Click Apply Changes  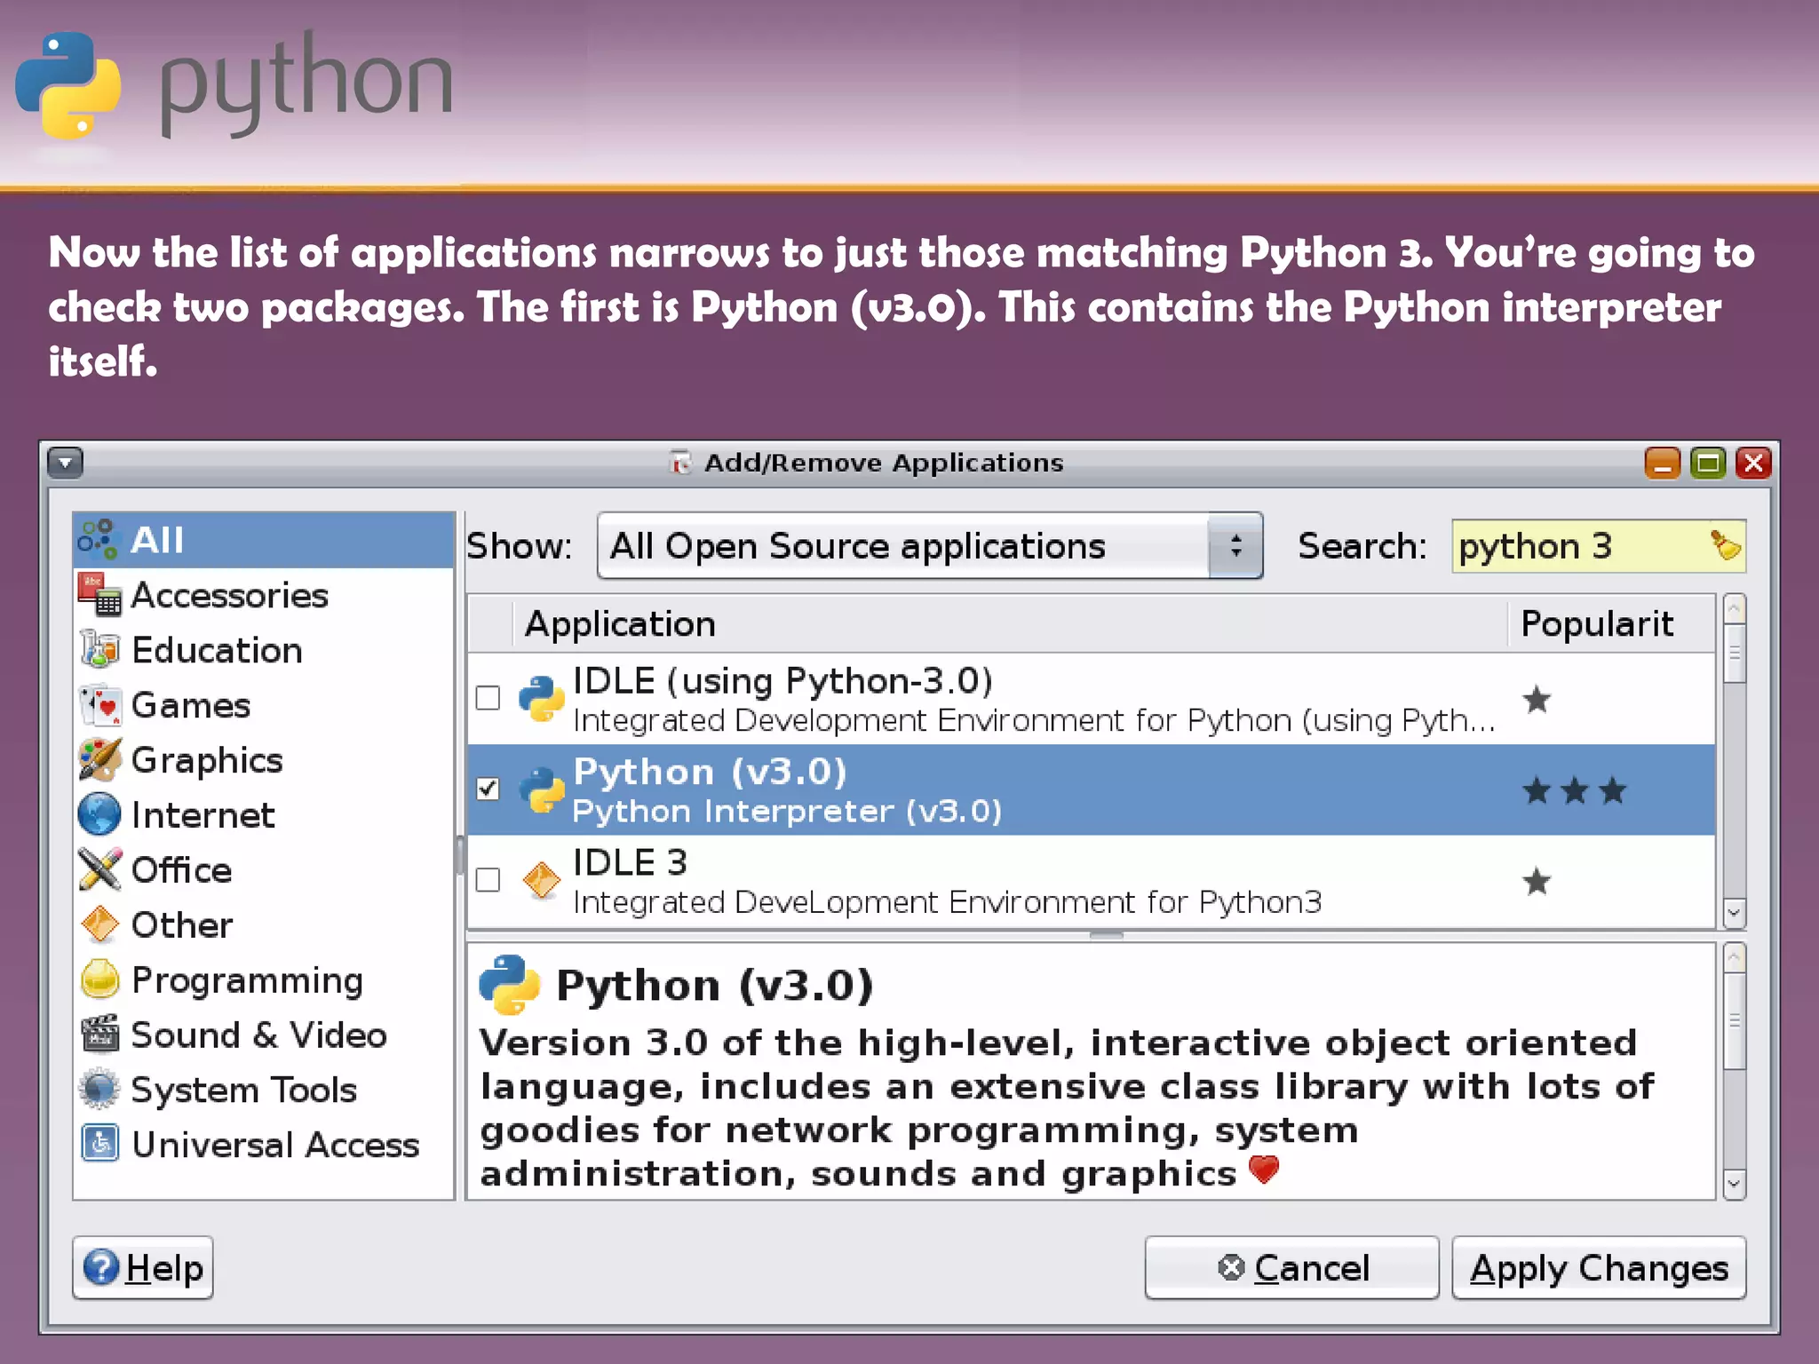click(1599, 1267)
